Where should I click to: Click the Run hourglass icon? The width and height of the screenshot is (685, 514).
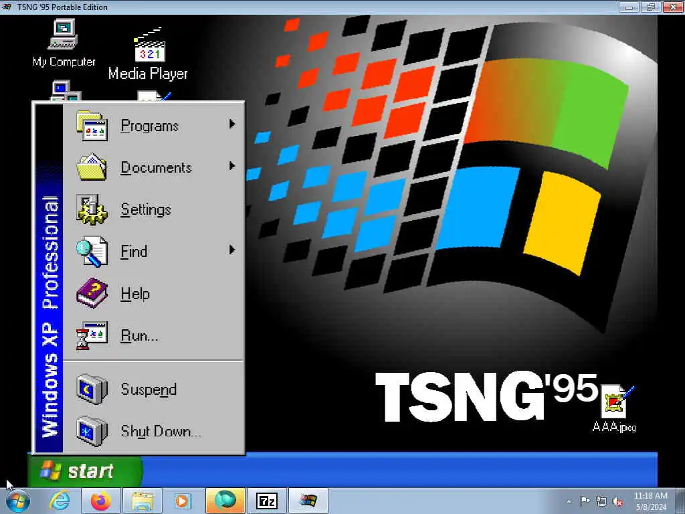point(92,335)
